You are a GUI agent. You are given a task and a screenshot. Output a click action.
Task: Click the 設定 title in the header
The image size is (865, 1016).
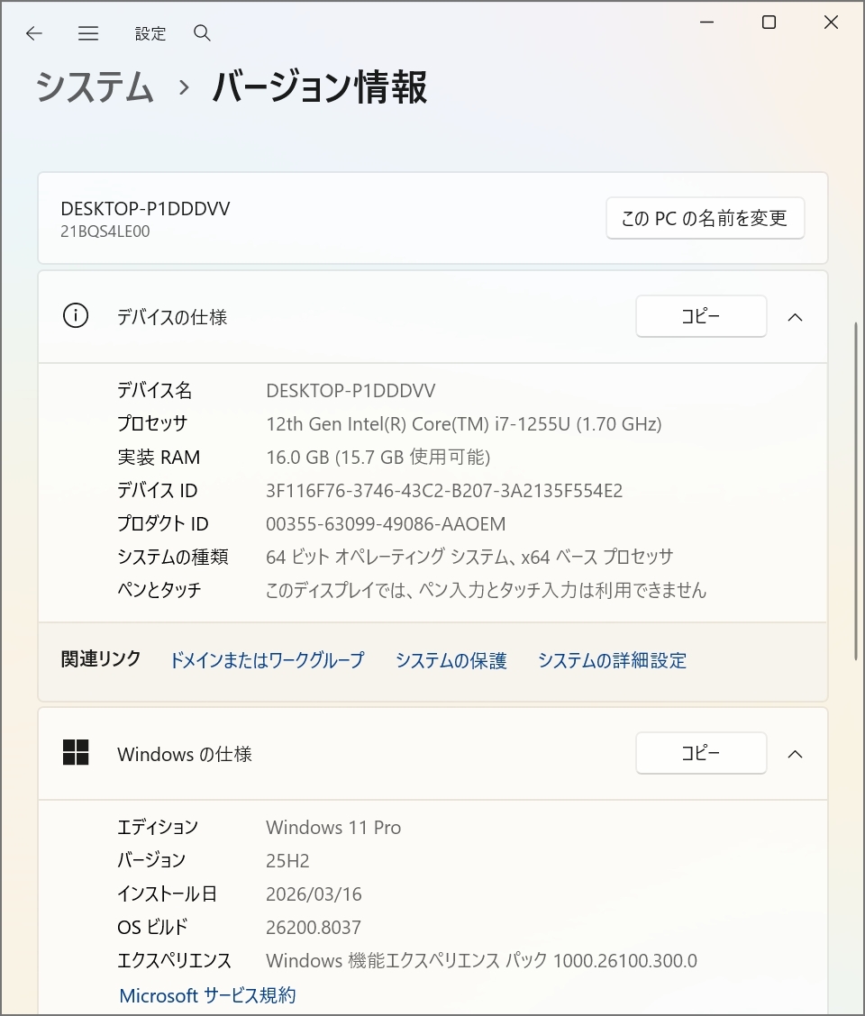(x=150, y=33)
